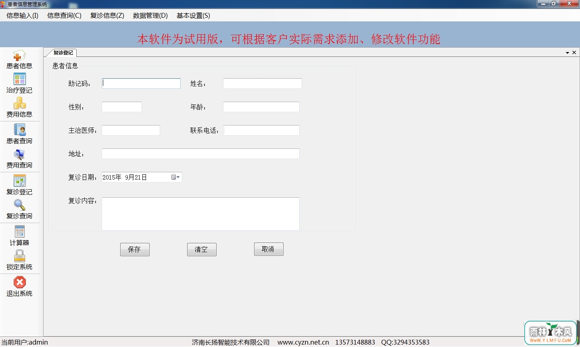This screenshot has width=580, height=347.
Task: Close the 复诊登记 tab panel
Action: [x=574, y=52]
